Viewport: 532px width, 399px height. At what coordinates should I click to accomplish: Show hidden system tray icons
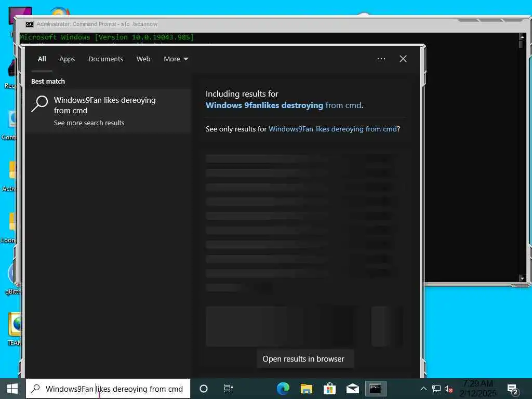(423, 389)
